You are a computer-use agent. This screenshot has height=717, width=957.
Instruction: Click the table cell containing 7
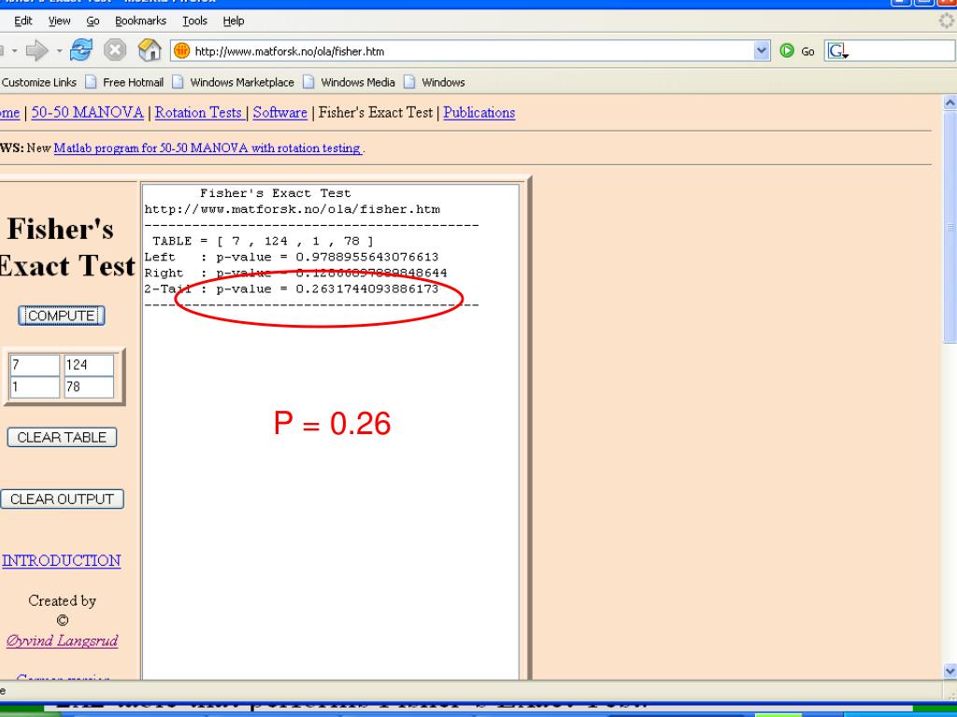[x=35, y=365]
